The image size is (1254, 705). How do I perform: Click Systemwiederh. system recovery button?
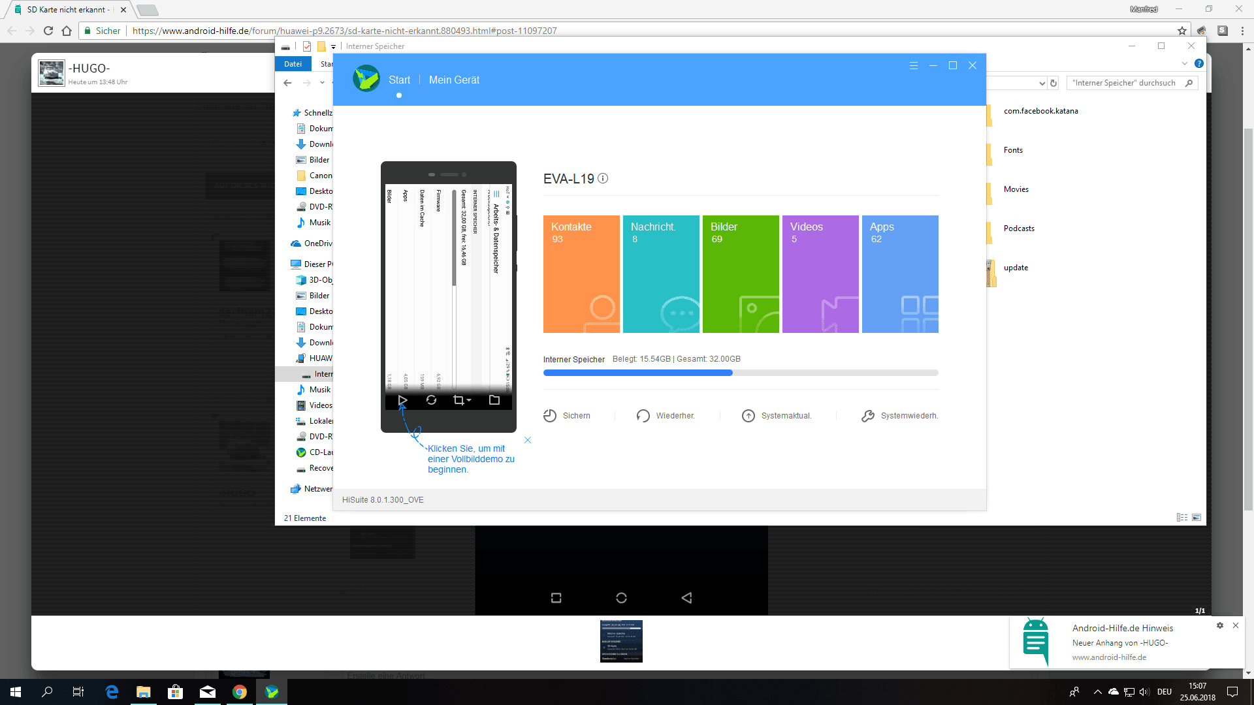coord(899,416)
